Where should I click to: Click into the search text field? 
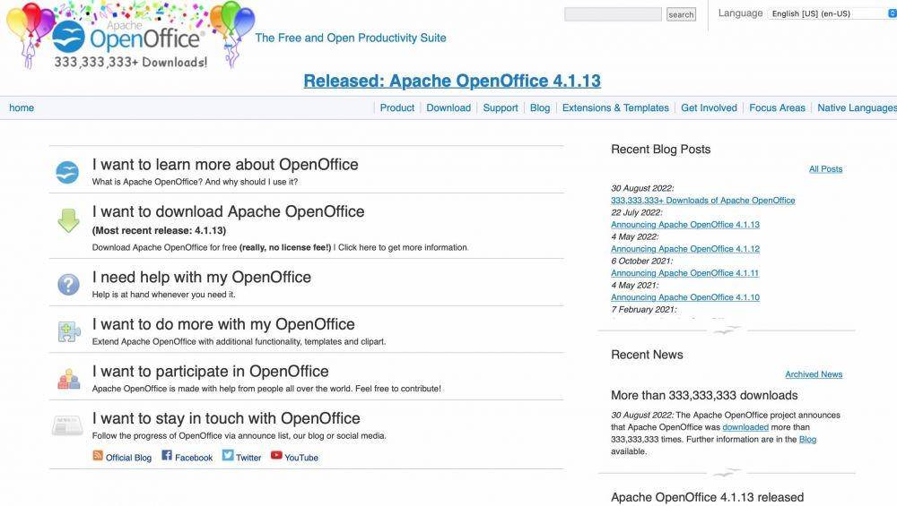[613, 14]
